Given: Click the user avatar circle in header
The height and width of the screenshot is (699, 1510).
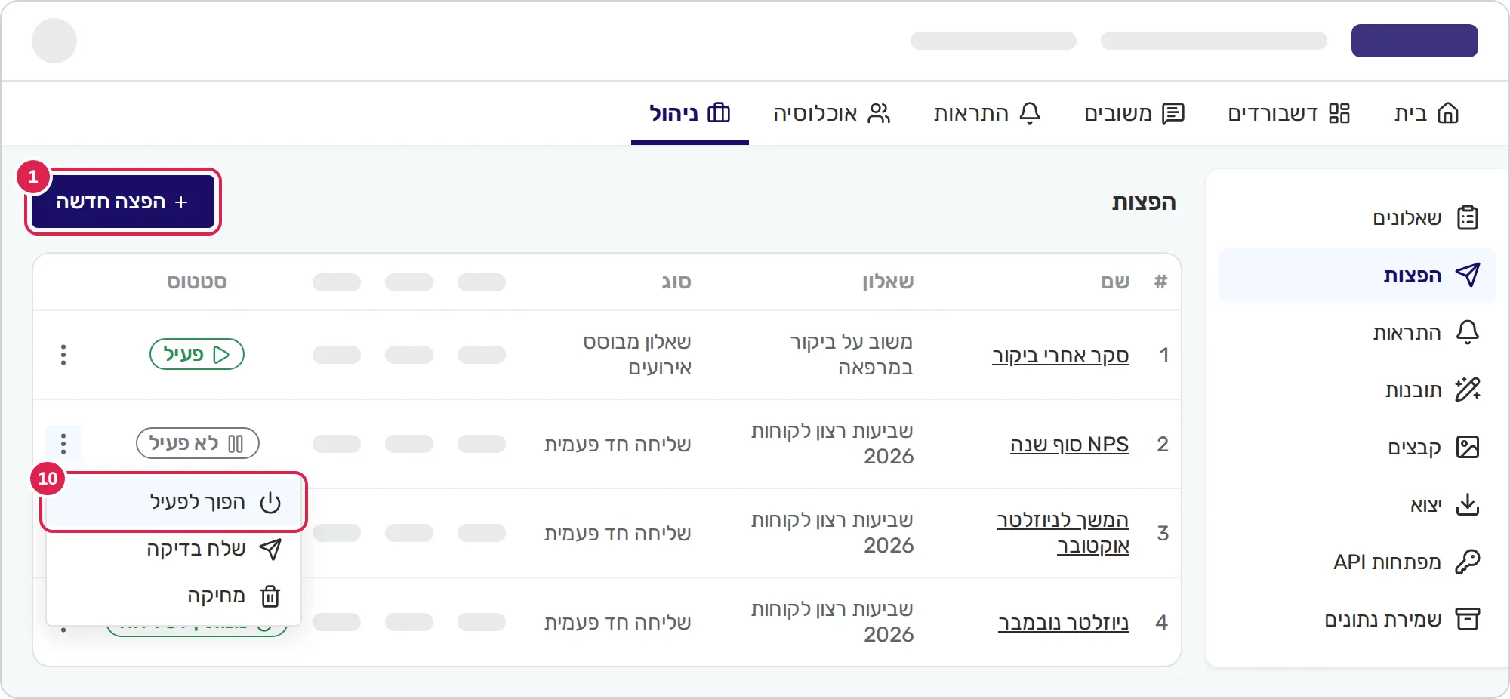Looking at the screenshot, I should pos(54,41).
